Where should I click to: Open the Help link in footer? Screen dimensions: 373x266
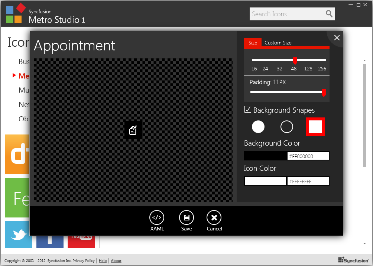click(103, 261)
